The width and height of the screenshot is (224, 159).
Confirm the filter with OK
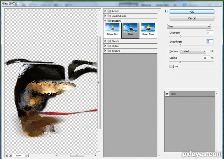[x=192, y=12]
